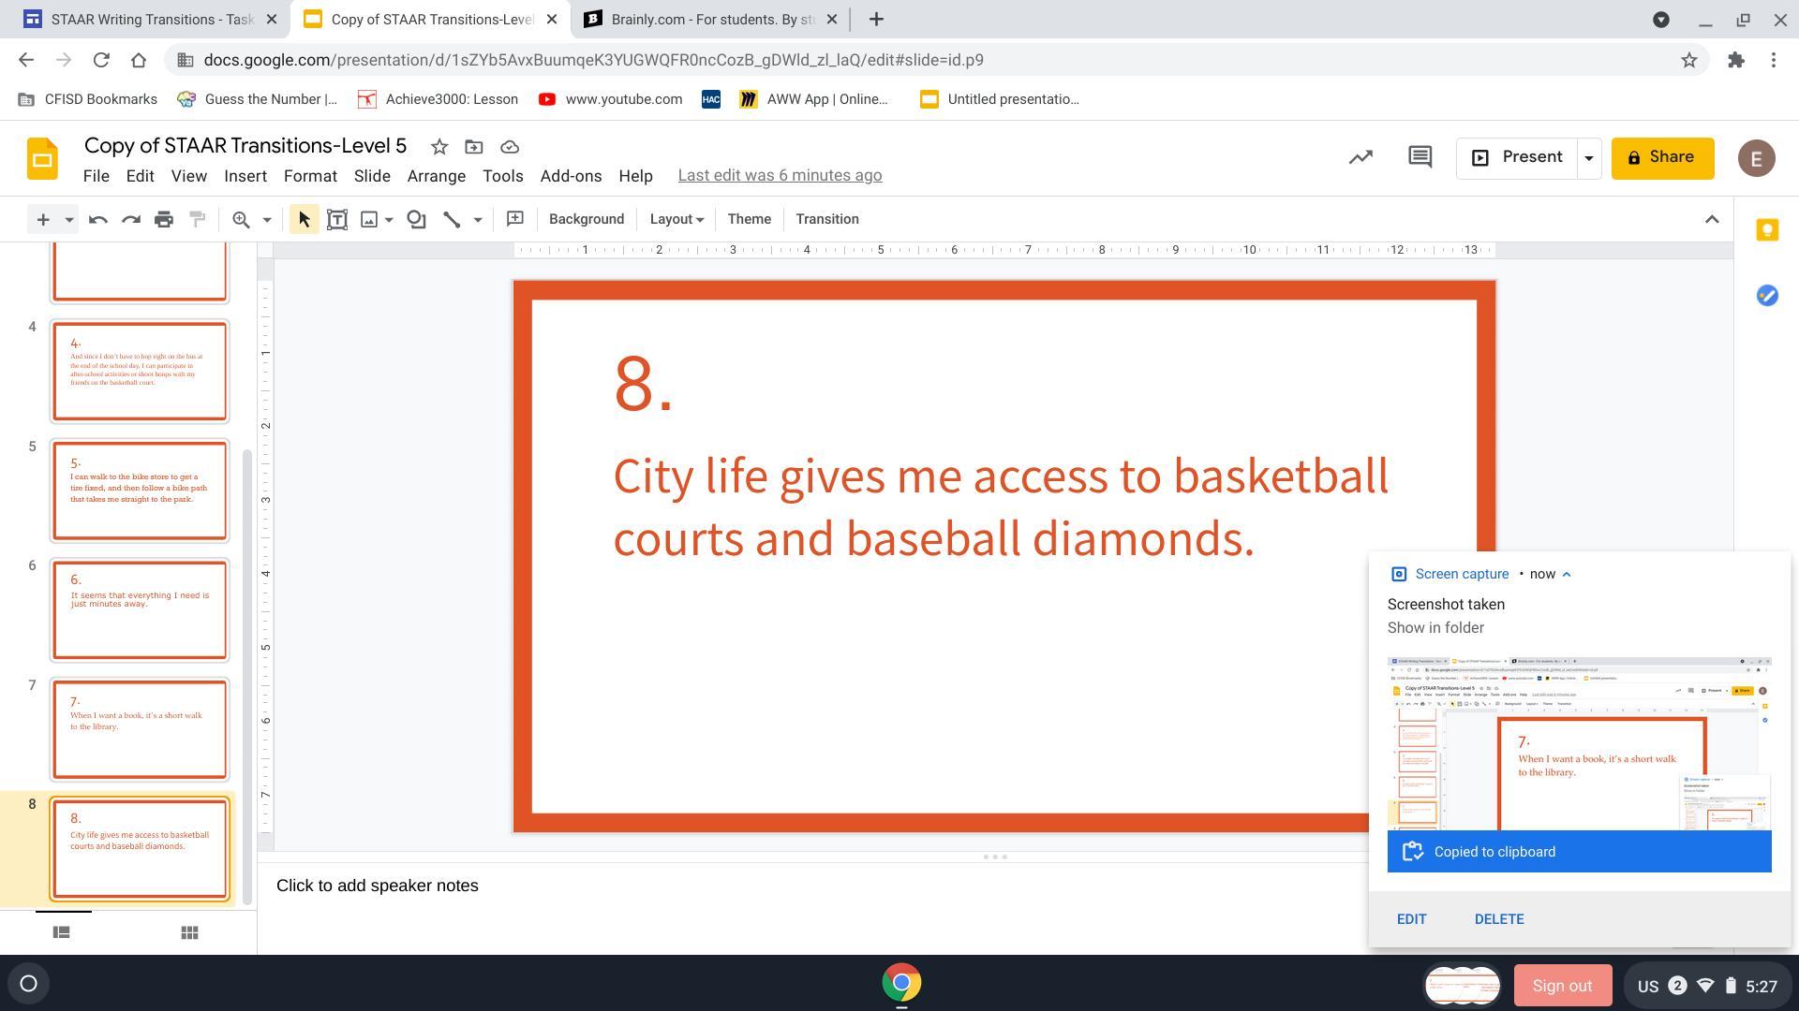Open Background color settings
Viewport: 1799px width, 1011px height.
[586, 219]
